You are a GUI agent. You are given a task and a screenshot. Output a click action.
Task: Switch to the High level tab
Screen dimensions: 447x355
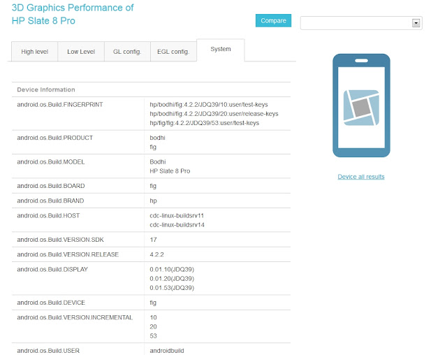34,52
